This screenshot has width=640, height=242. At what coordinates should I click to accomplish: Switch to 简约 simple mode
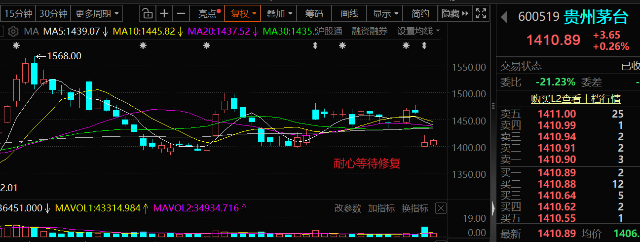pos(420,13)
